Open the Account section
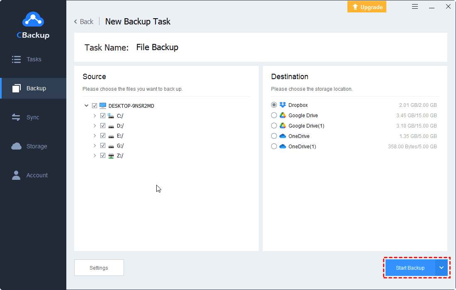The width and height of the screenshot is (456, 290). (x=33, y=175)
